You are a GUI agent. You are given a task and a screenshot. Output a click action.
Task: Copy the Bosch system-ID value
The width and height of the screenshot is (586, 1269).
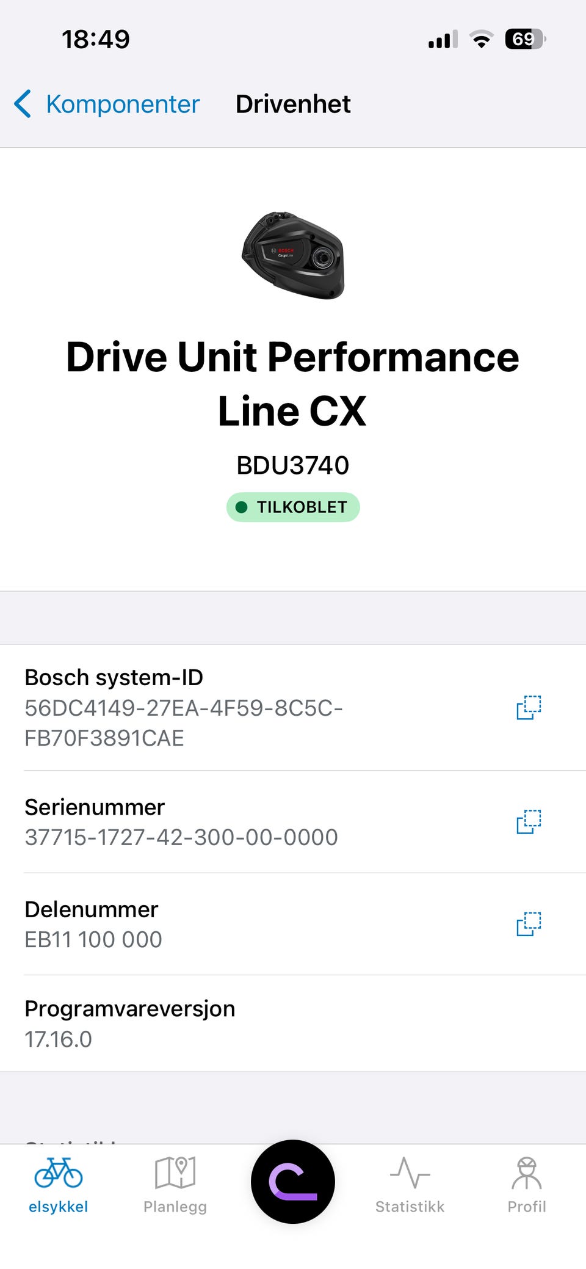[529, 707]
